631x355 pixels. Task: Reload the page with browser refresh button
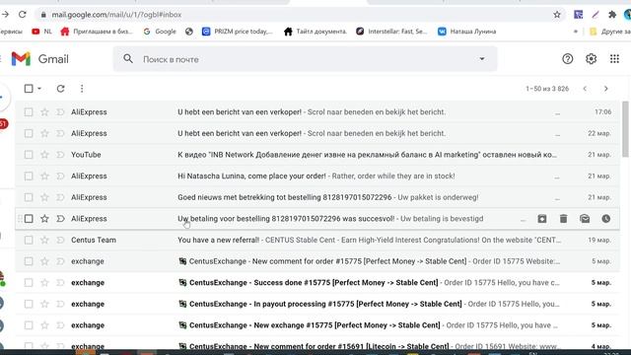coord(22,15)
